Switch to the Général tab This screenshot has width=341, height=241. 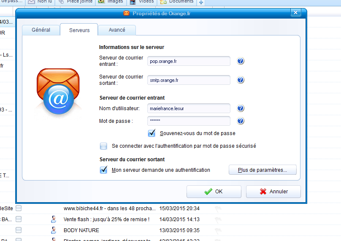(41, 30)
